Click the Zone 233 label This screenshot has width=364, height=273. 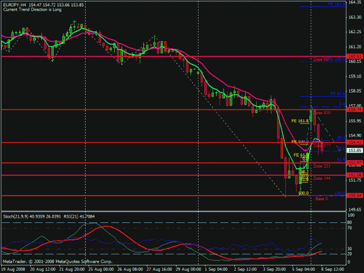(x=321, y=166)
